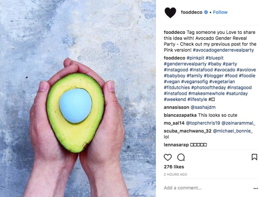Visit the @sashajdm mention
Viewport: 265px width, 197px height.
203,107
